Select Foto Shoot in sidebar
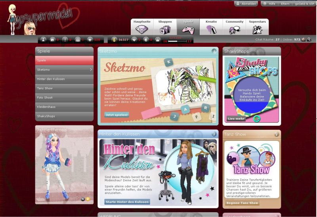The width and height of the screenshot is (317, 217). 64,98
